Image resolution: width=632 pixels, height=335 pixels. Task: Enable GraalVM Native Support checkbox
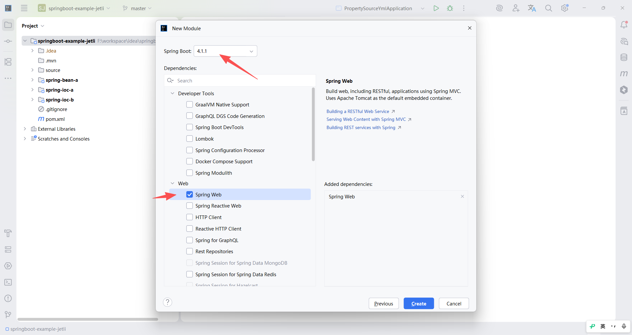tap(190, 104)
